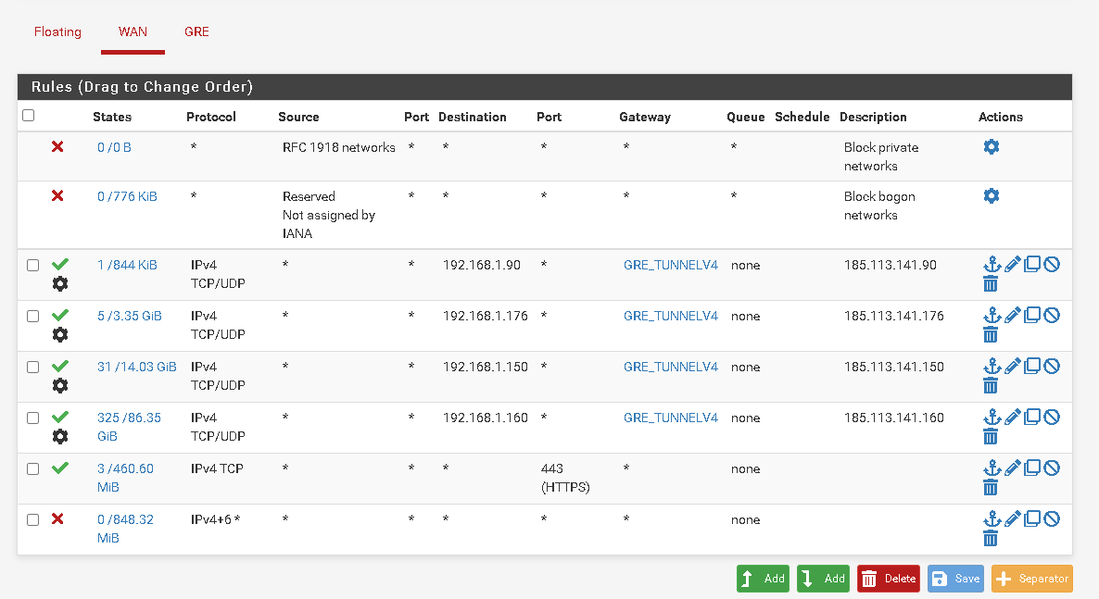
Task: Click advanced gear icon under 192.168.1.90 rule checkmark
Action: (x=60, y=283)
